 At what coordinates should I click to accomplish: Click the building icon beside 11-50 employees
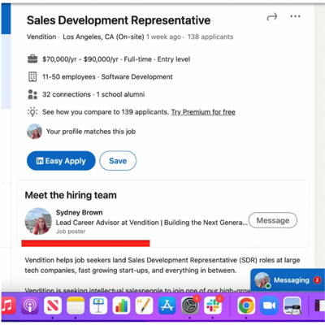(x=32, y=76)
